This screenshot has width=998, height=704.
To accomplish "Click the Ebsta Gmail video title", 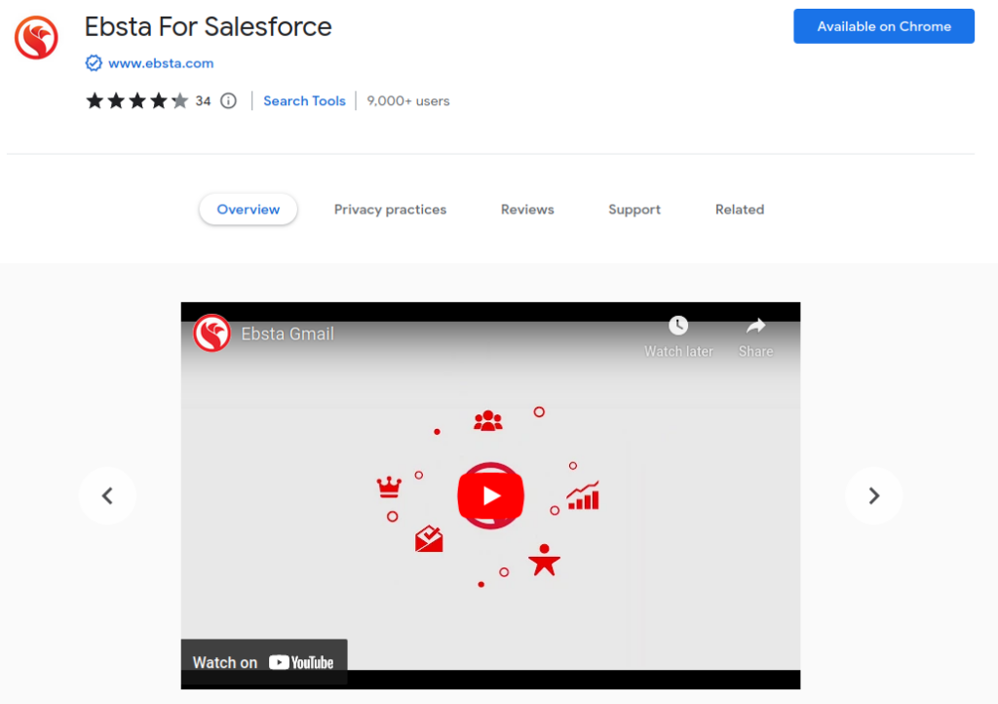I will pos(288,332).
